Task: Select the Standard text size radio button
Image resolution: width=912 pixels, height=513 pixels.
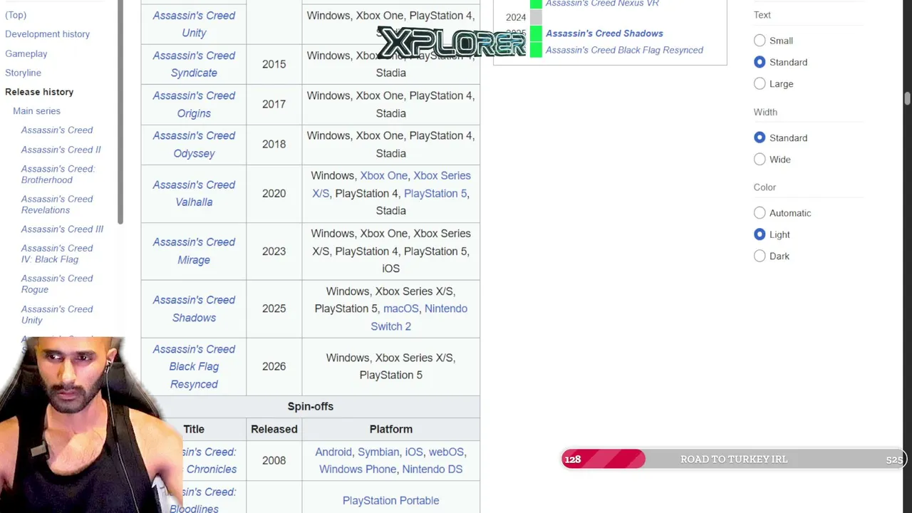Action: [x=760, y=62]
